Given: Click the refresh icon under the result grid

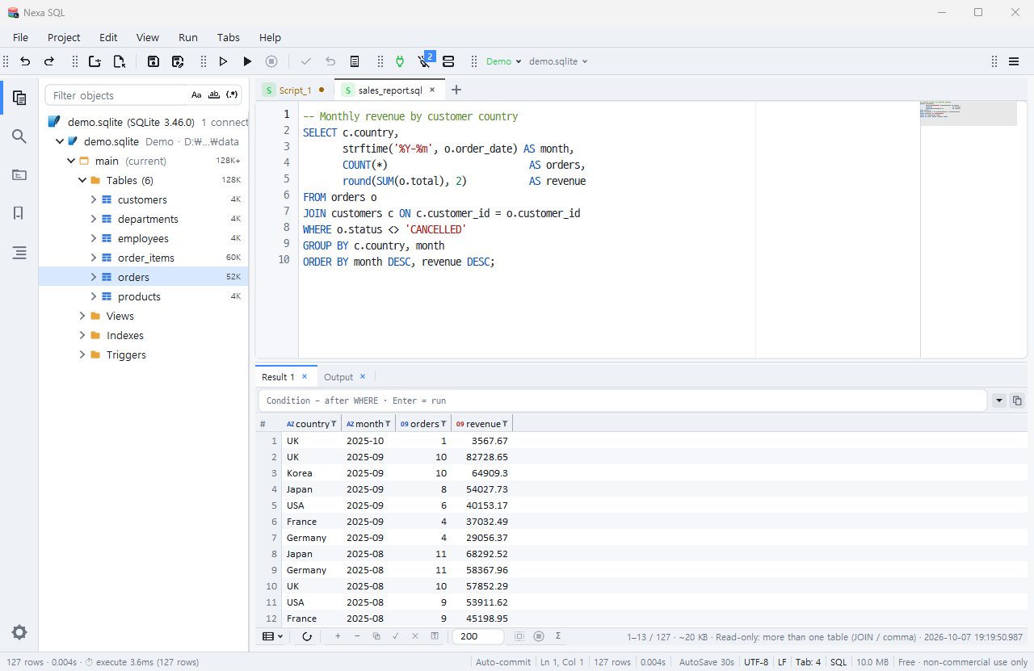Looking at the screenshot, I should pos(307,636).
